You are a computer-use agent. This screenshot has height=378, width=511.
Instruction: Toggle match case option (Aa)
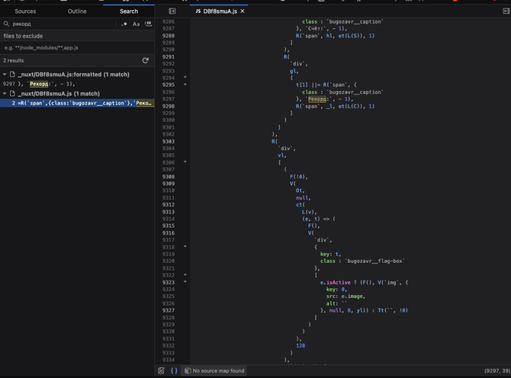(x=136, y=24)
